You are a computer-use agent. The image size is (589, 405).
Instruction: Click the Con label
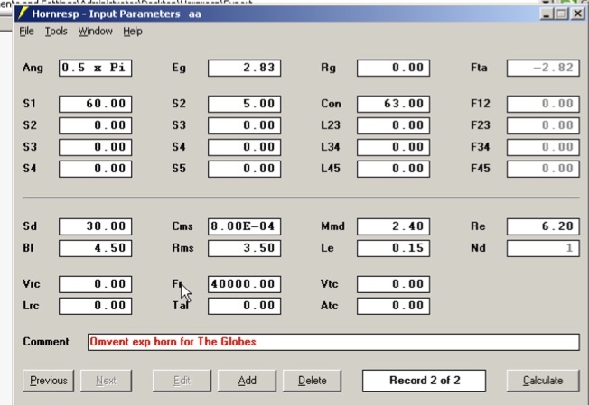tap(331, 104)
